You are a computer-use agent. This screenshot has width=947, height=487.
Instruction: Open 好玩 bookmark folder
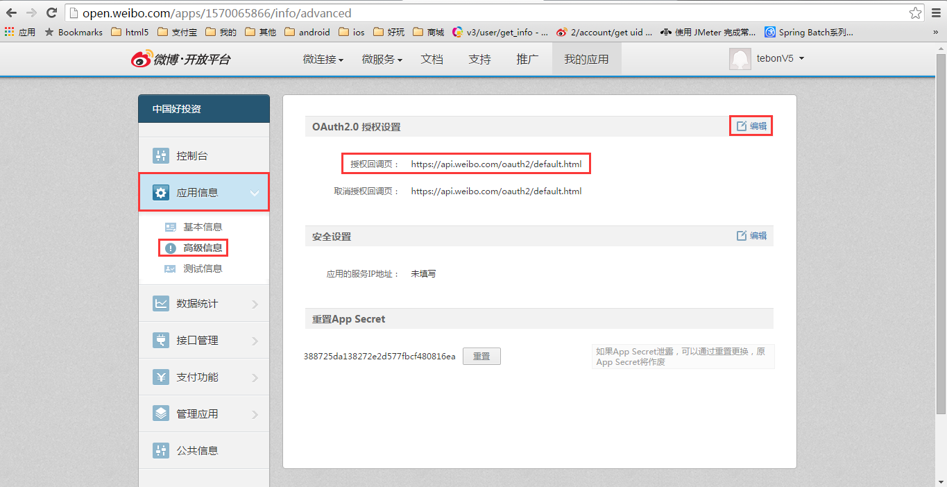click(x=389, y=32)
